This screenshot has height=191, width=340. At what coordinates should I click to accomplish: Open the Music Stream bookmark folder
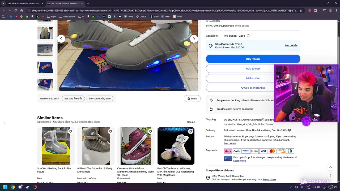(x=67, y=16)
